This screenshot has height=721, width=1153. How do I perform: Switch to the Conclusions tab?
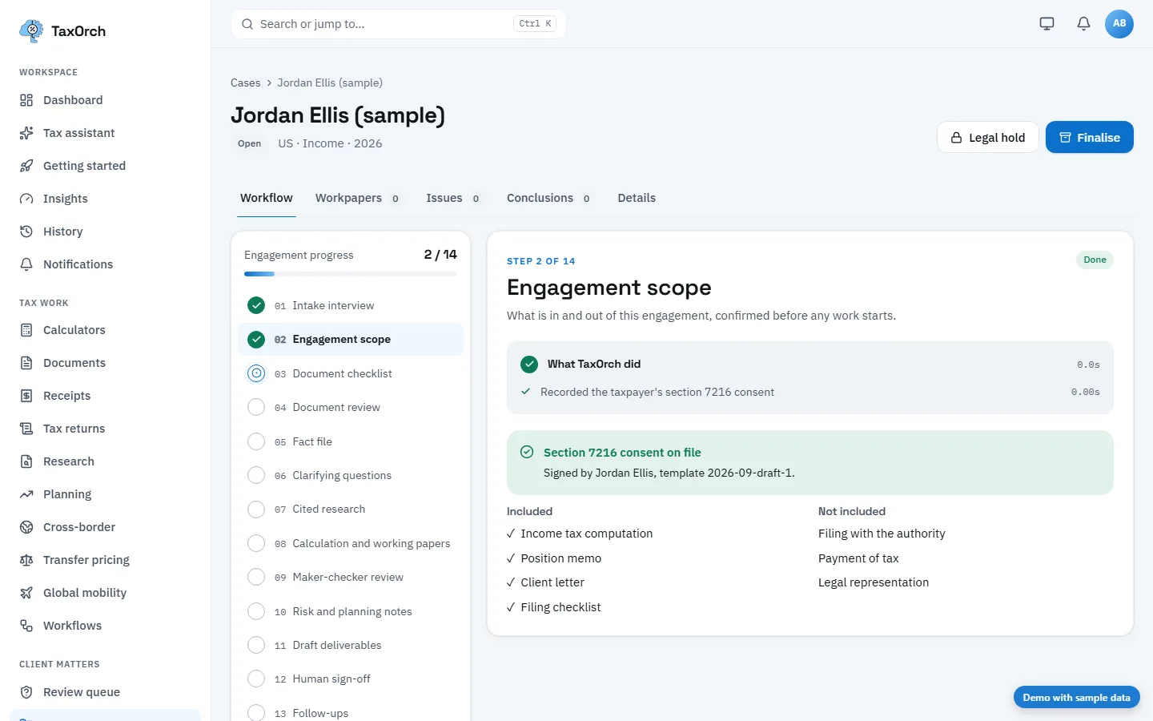[549, 198]
